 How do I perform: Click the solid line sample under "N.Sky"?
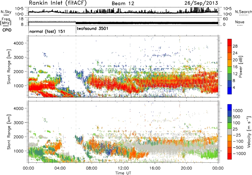6,15
